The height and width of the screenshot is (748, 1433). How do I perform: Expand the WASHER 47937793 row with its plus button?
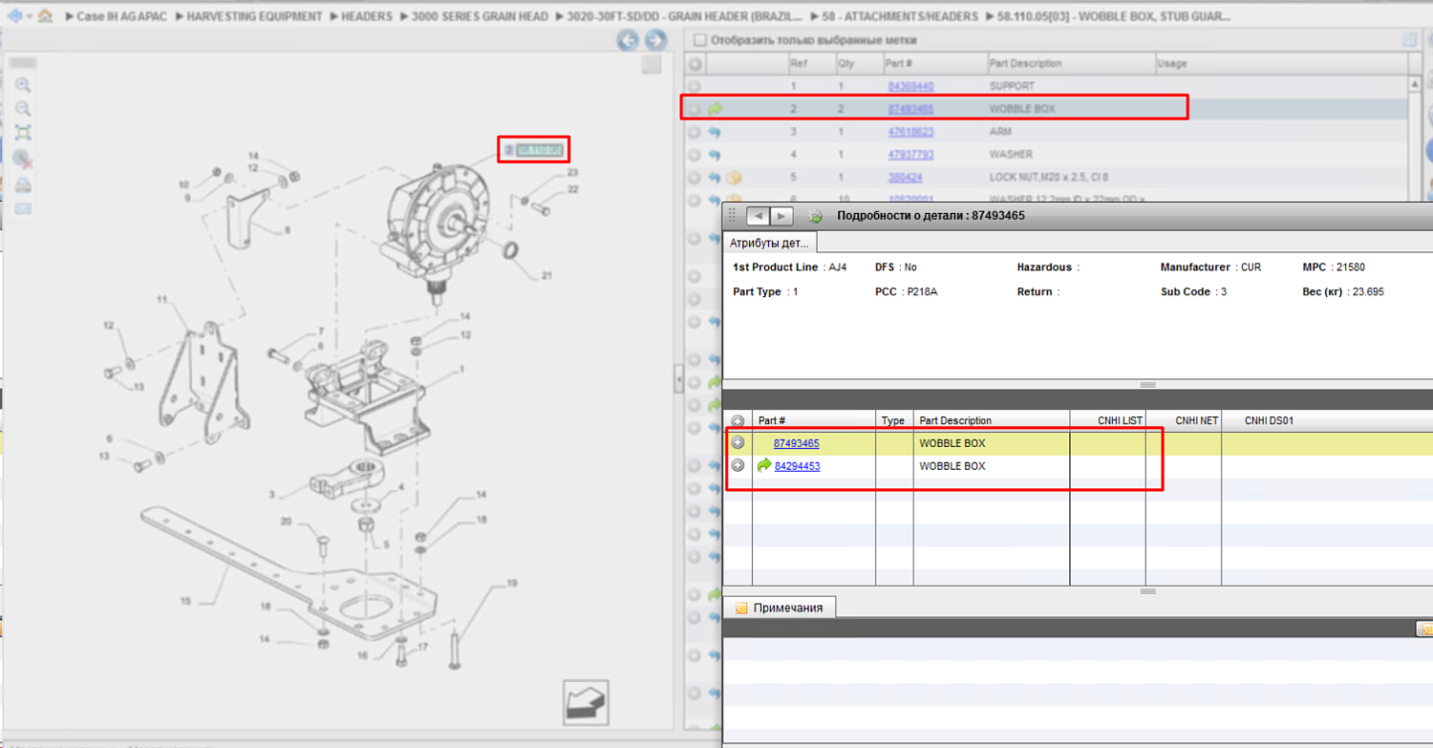click(x=695, y=155)
